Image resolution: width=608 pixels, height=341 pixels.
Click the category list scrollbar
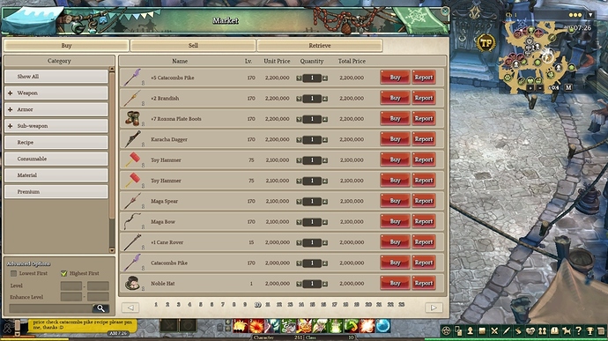(x=112, y=159)
